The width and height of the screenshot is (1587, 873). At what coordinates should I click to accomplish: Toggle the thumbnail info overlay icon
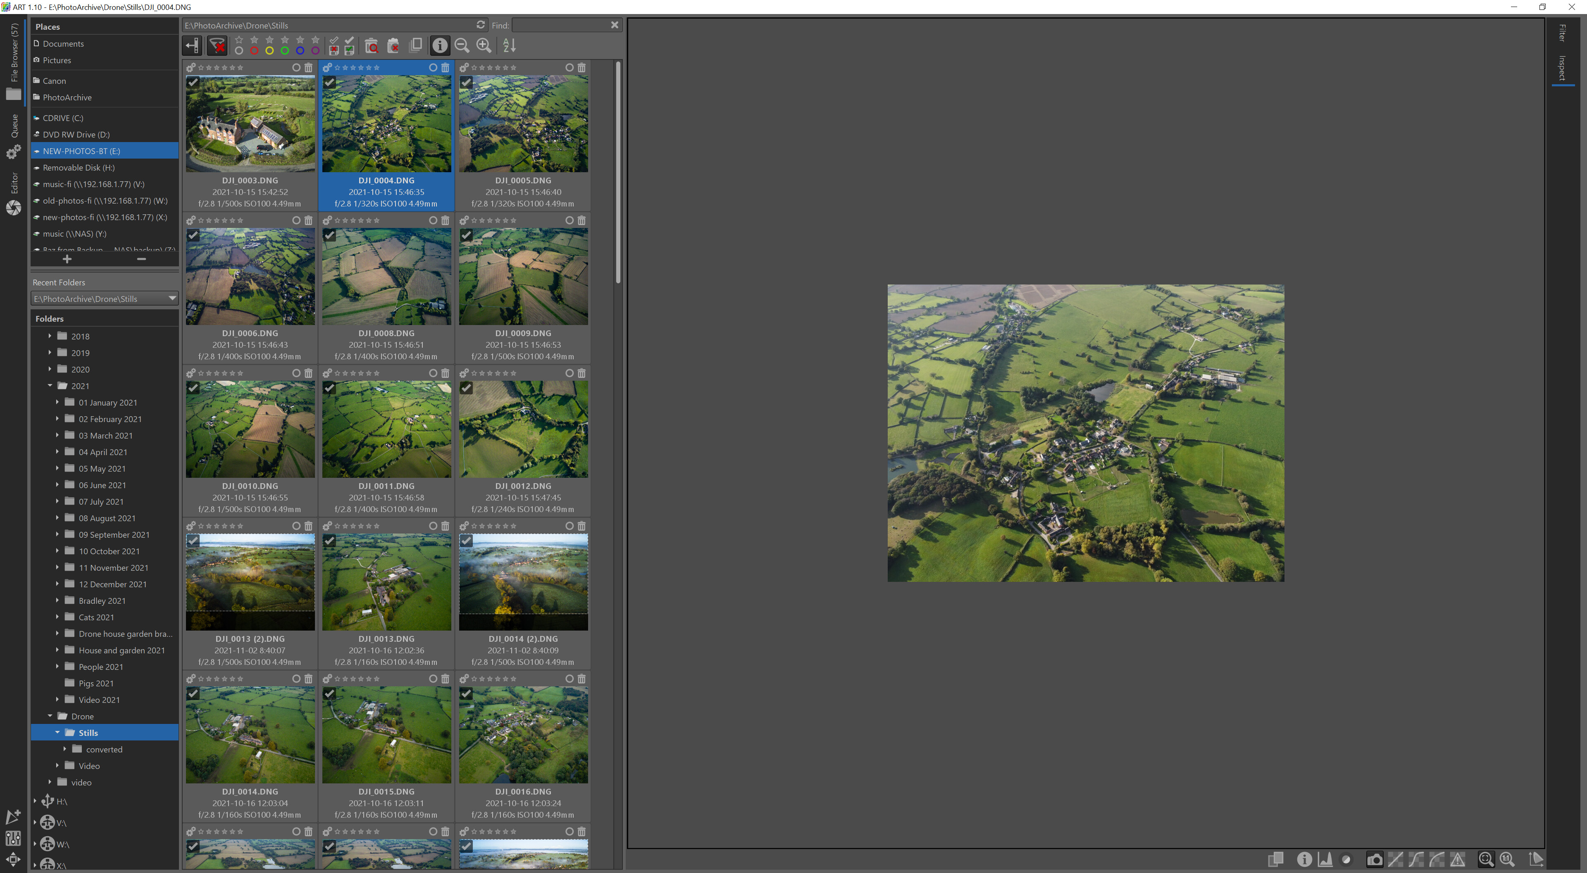tap(439, 45)
